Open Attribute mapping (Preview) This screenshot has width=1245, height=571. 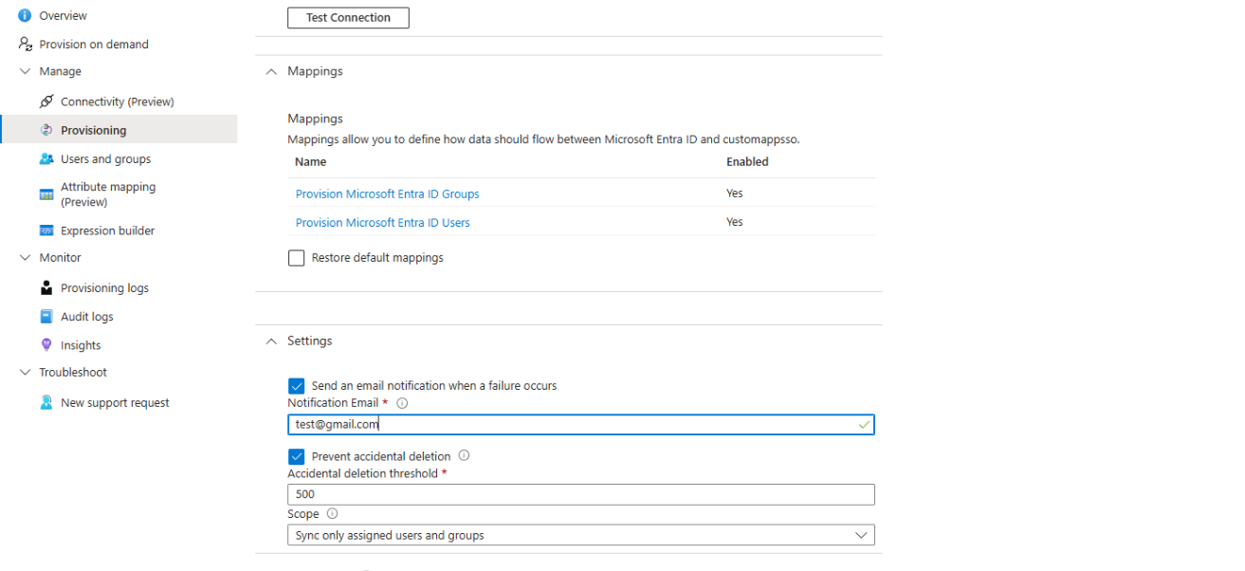click(108, 194)
